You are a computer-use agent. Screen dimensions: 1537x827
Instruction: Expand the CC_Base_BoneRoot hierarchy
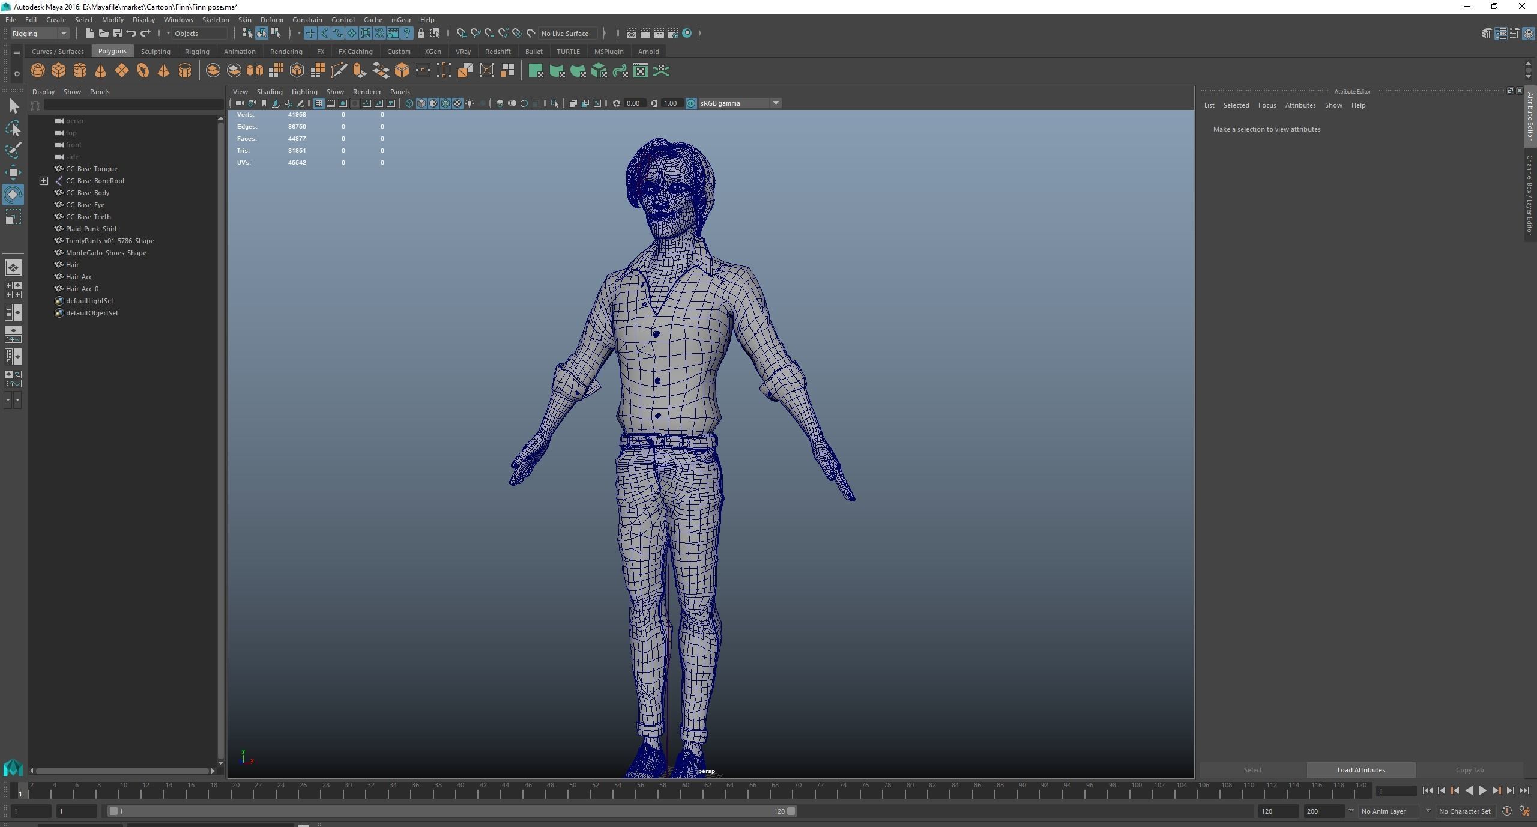44,181
